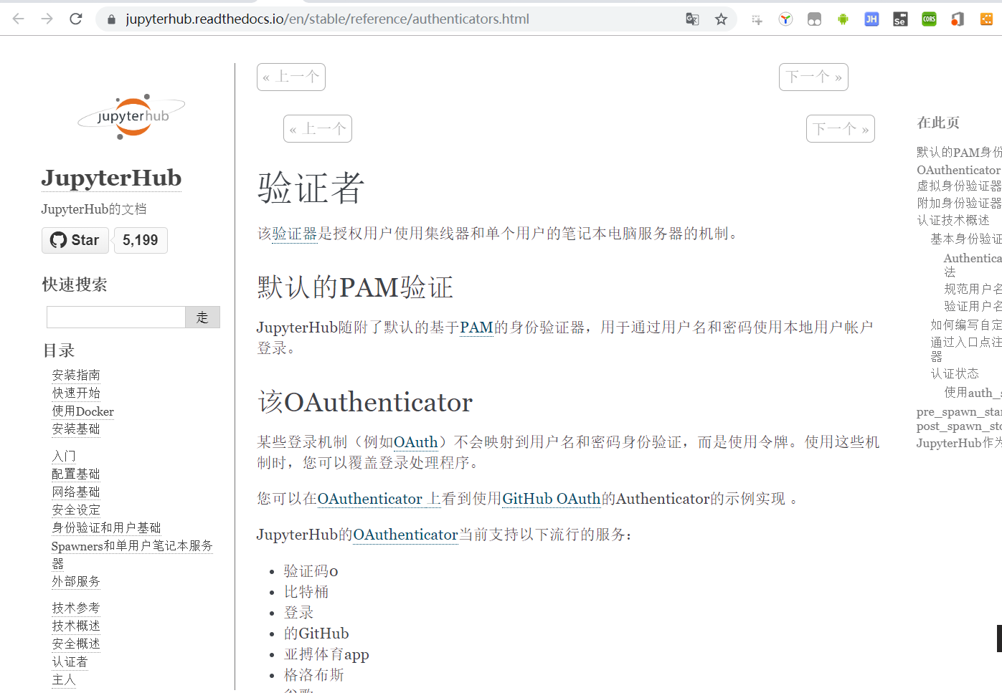The width and height of the screenshot is (1002, 693).
Task: Click the 验证器 link in intro sentence
Action: click(x=295, y=234)
